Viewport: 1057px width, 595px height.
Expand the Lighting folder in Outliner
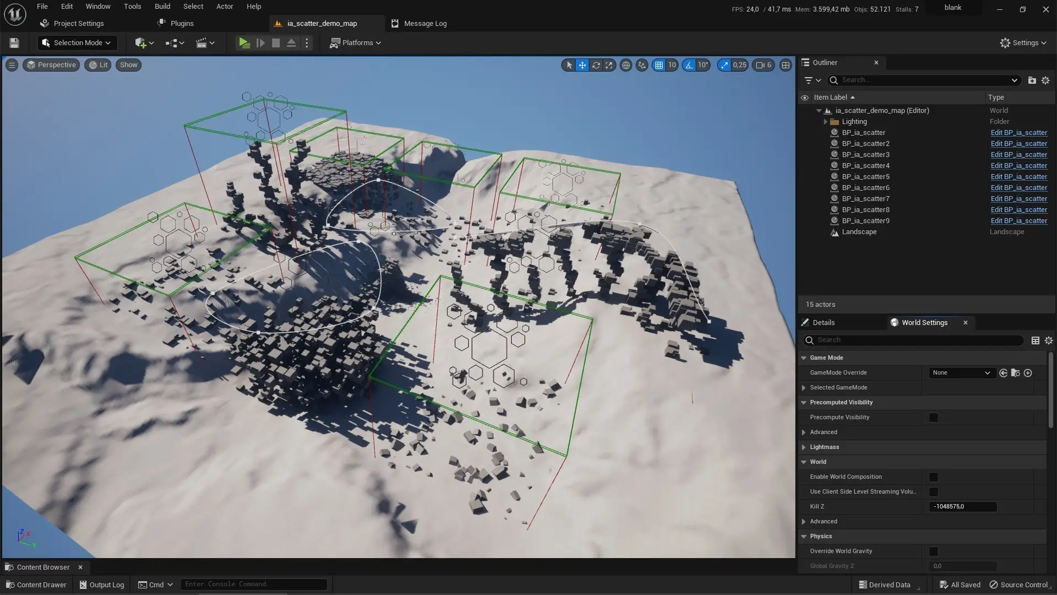tap(825, 122)
